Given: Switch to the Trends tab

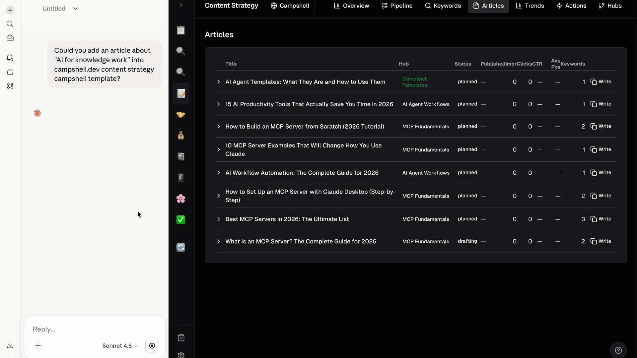Looking at the screenshot, I should [530, 6].
